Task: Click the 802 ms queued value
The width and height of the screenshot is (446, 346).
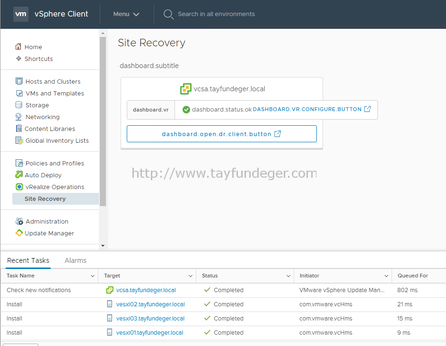Action: click(x=407, y=290)
